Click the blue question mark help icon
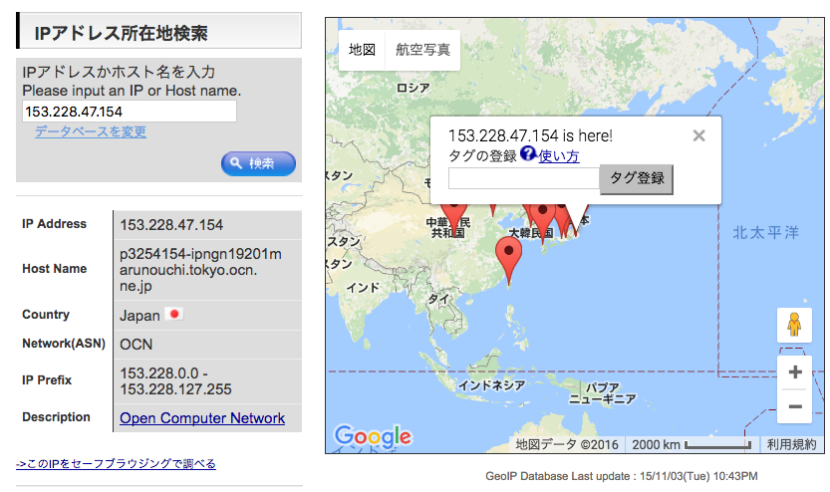 point(528,153)
